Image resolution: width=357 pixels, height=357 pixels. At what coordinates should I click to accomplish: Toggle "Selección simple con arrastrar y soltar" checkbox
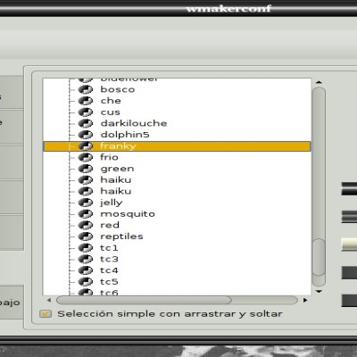(46, 314)
